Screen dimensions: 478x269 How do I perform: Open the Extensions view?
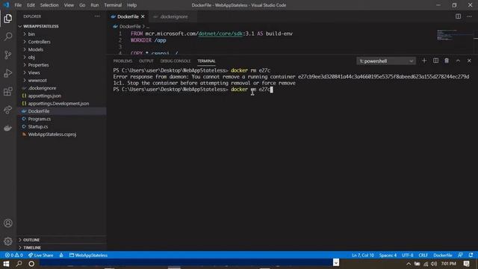tap(8, 91)
